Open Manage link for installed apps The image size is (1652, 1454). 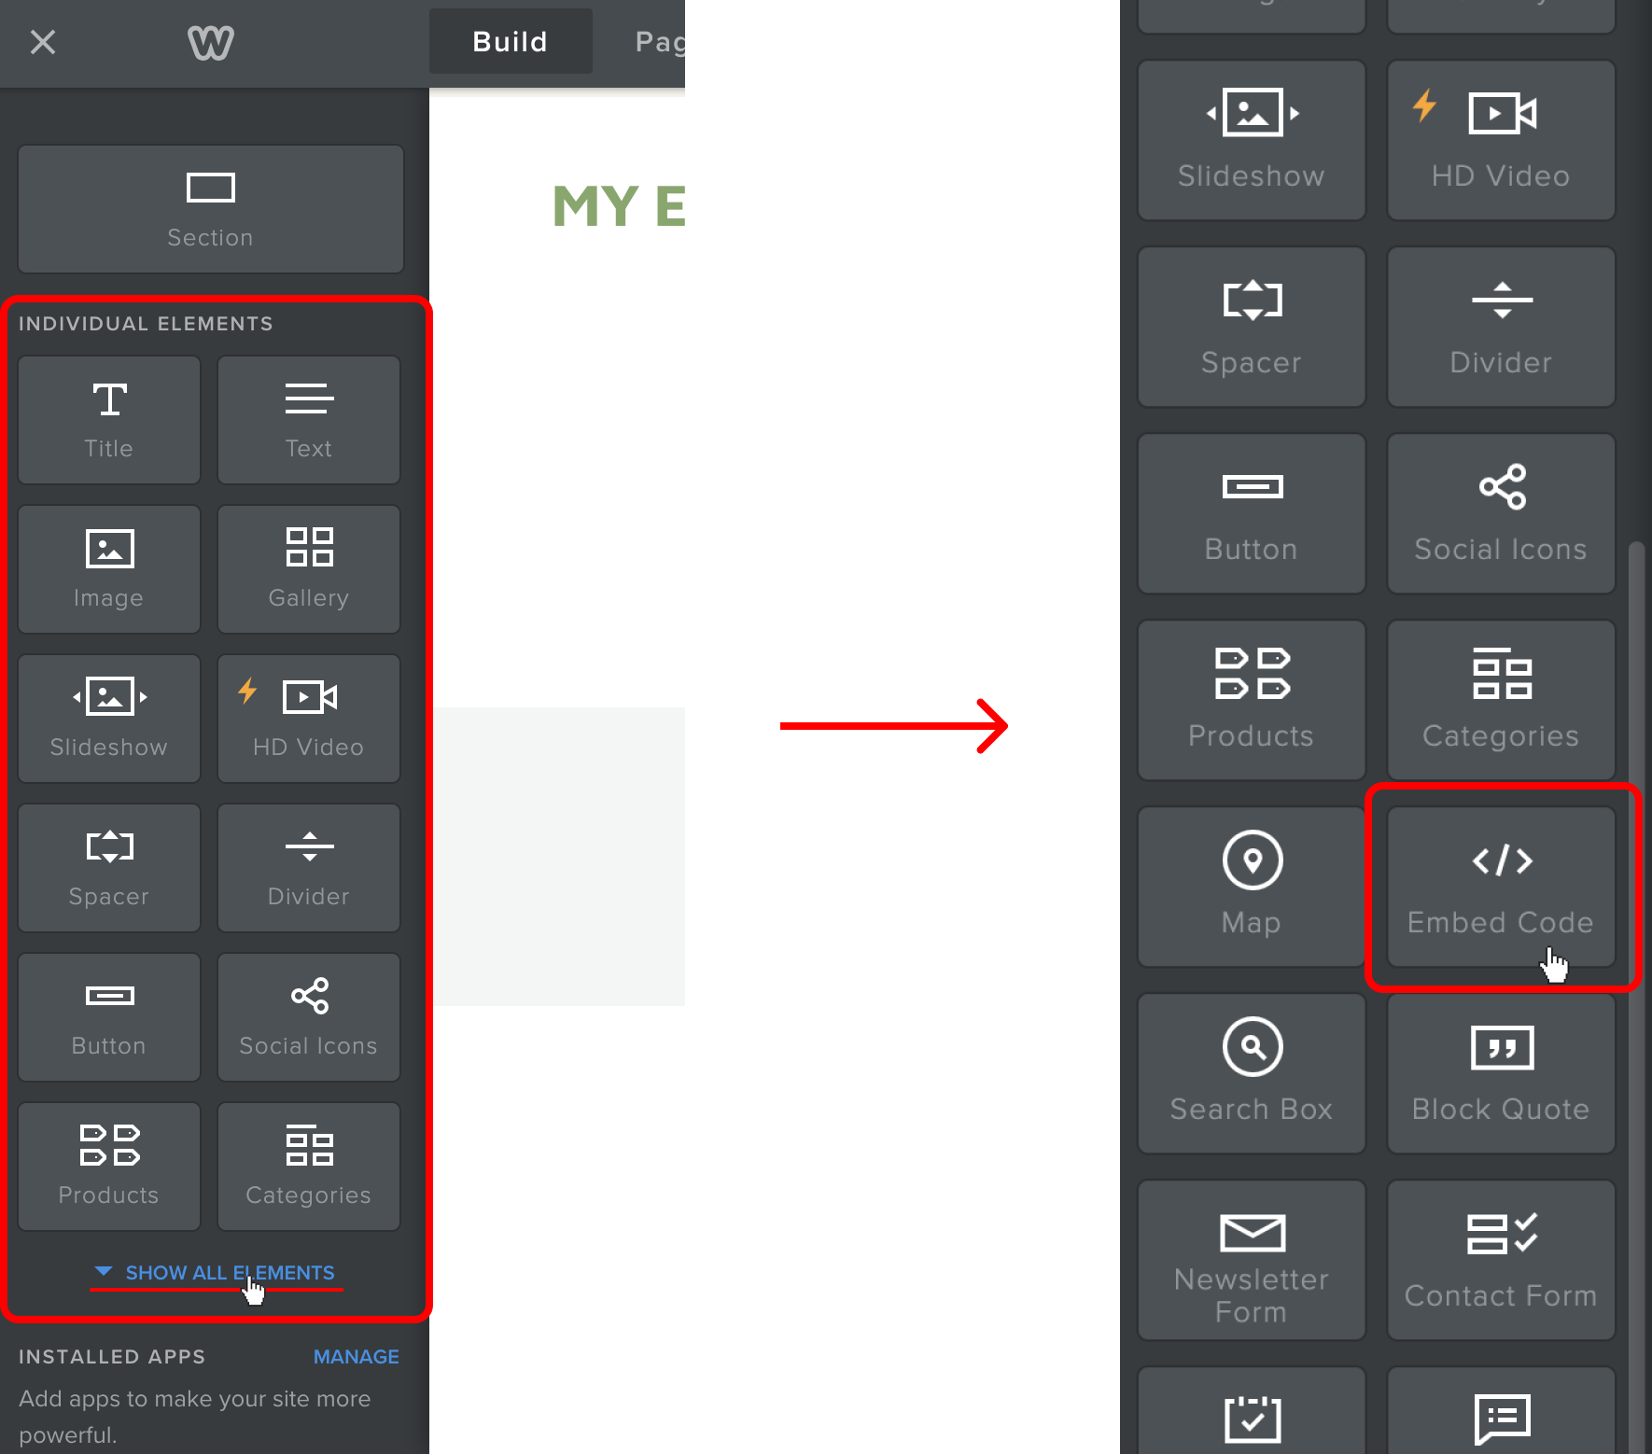pyautogui.click(x=356, y=1357)
